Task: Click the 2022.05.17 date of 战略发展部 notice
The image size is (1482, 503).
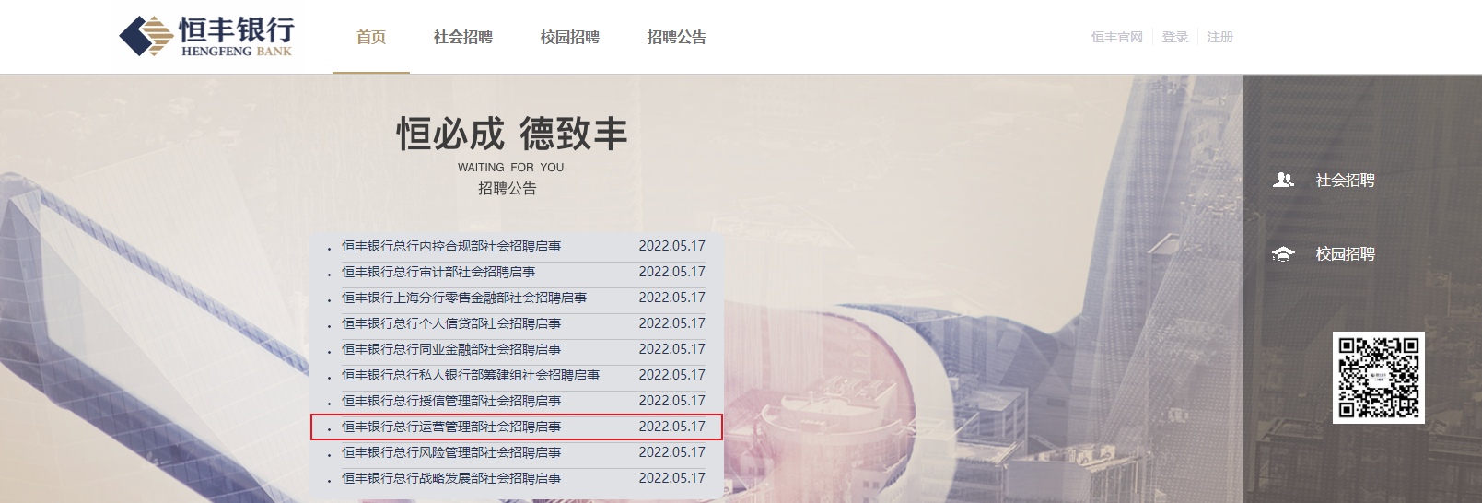Action: point(672,478)
